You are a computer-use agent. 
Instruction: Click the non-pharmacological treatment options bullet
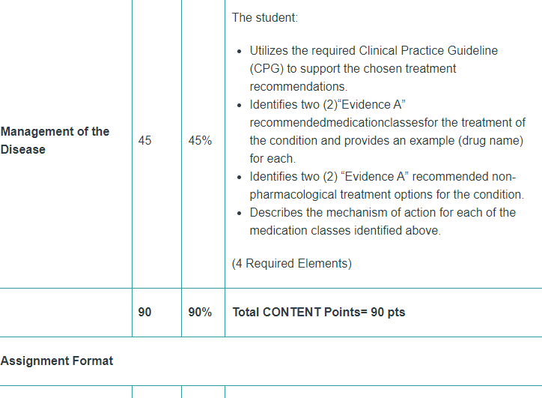pos(387,185)
